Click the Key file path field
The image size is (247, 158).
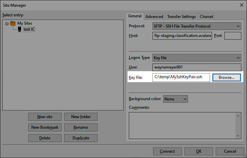point(181,77)
